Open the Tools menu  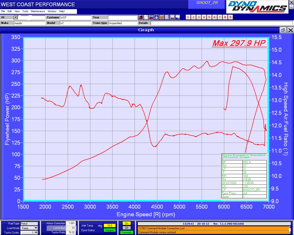coord(25,11)
